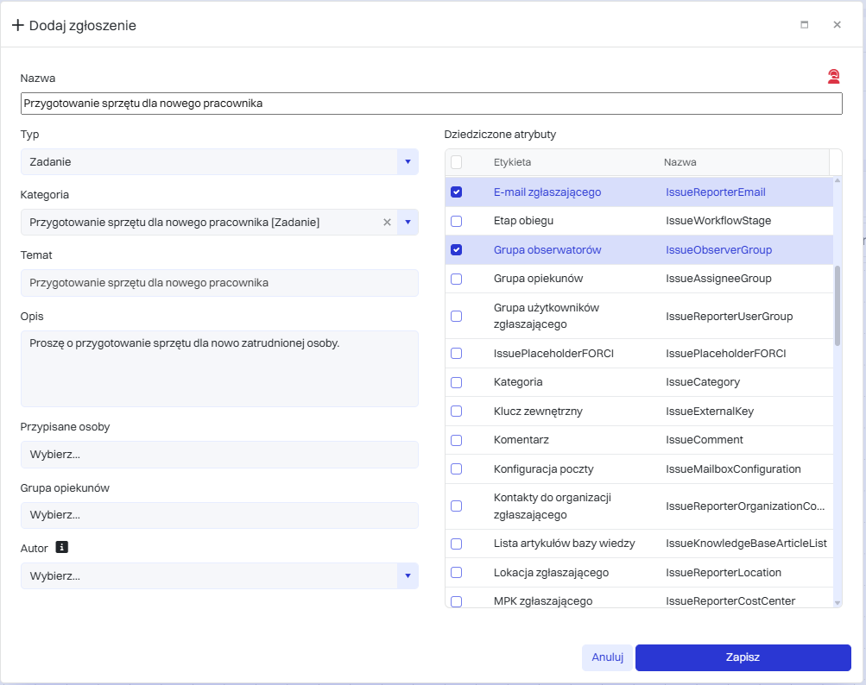
Task: Click the Komentarz label text
Action: [x=521, y=440]
